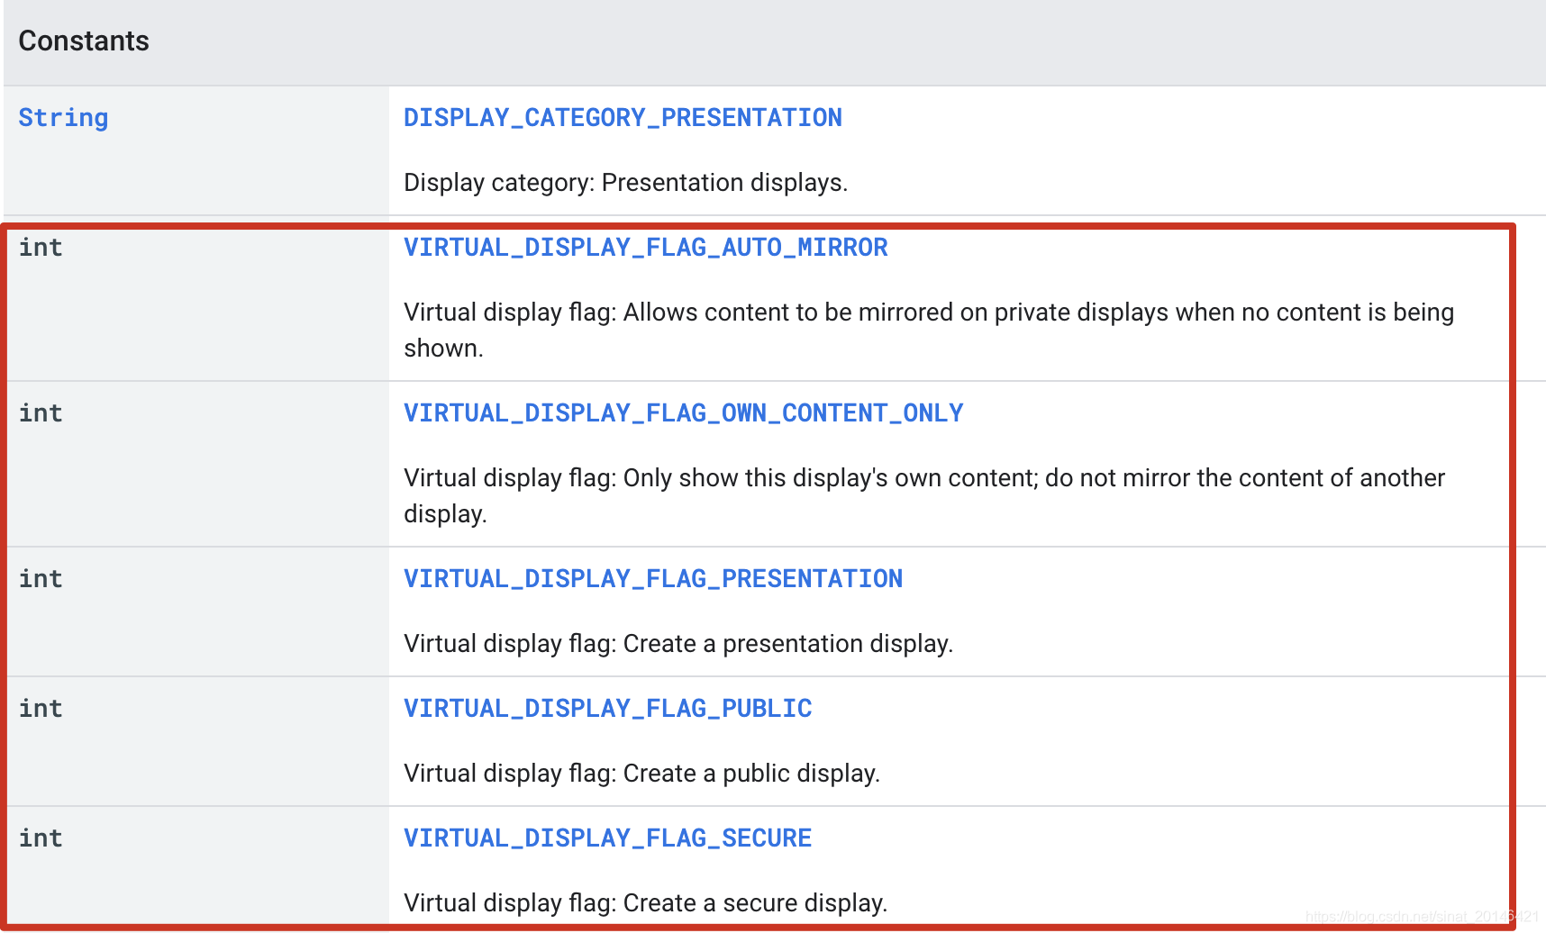Image resolution: width=1546 pixels, height=933 pixels.
Task: Click 'Create a secure display.' description
Action: (x=645, y=903)
